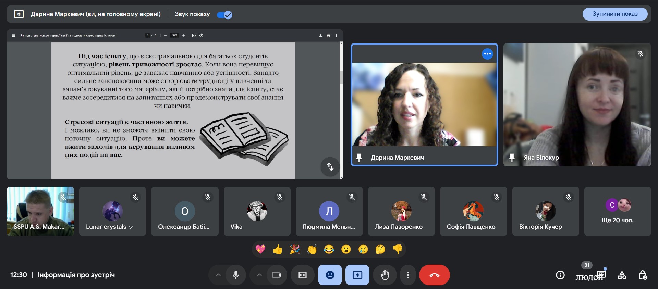The image size is (658, 289).
Task: Expand video settings arrow next to camera
Action: click(x=259, y=275)
